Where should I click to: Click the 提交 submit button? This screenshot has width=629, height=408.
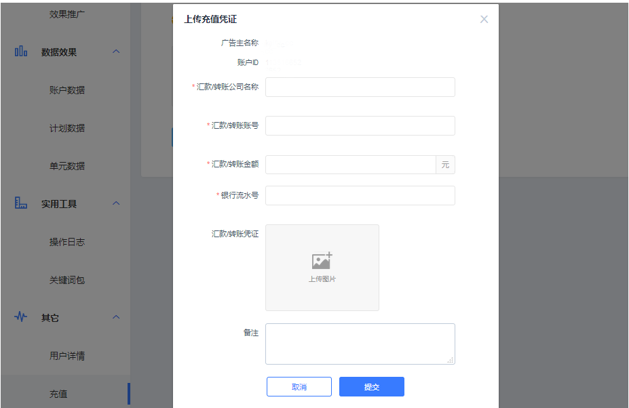coord(371,386)
